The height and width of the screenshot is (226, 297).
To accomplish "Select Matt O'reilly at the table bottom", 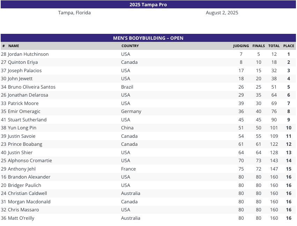I will coord(21,218).
